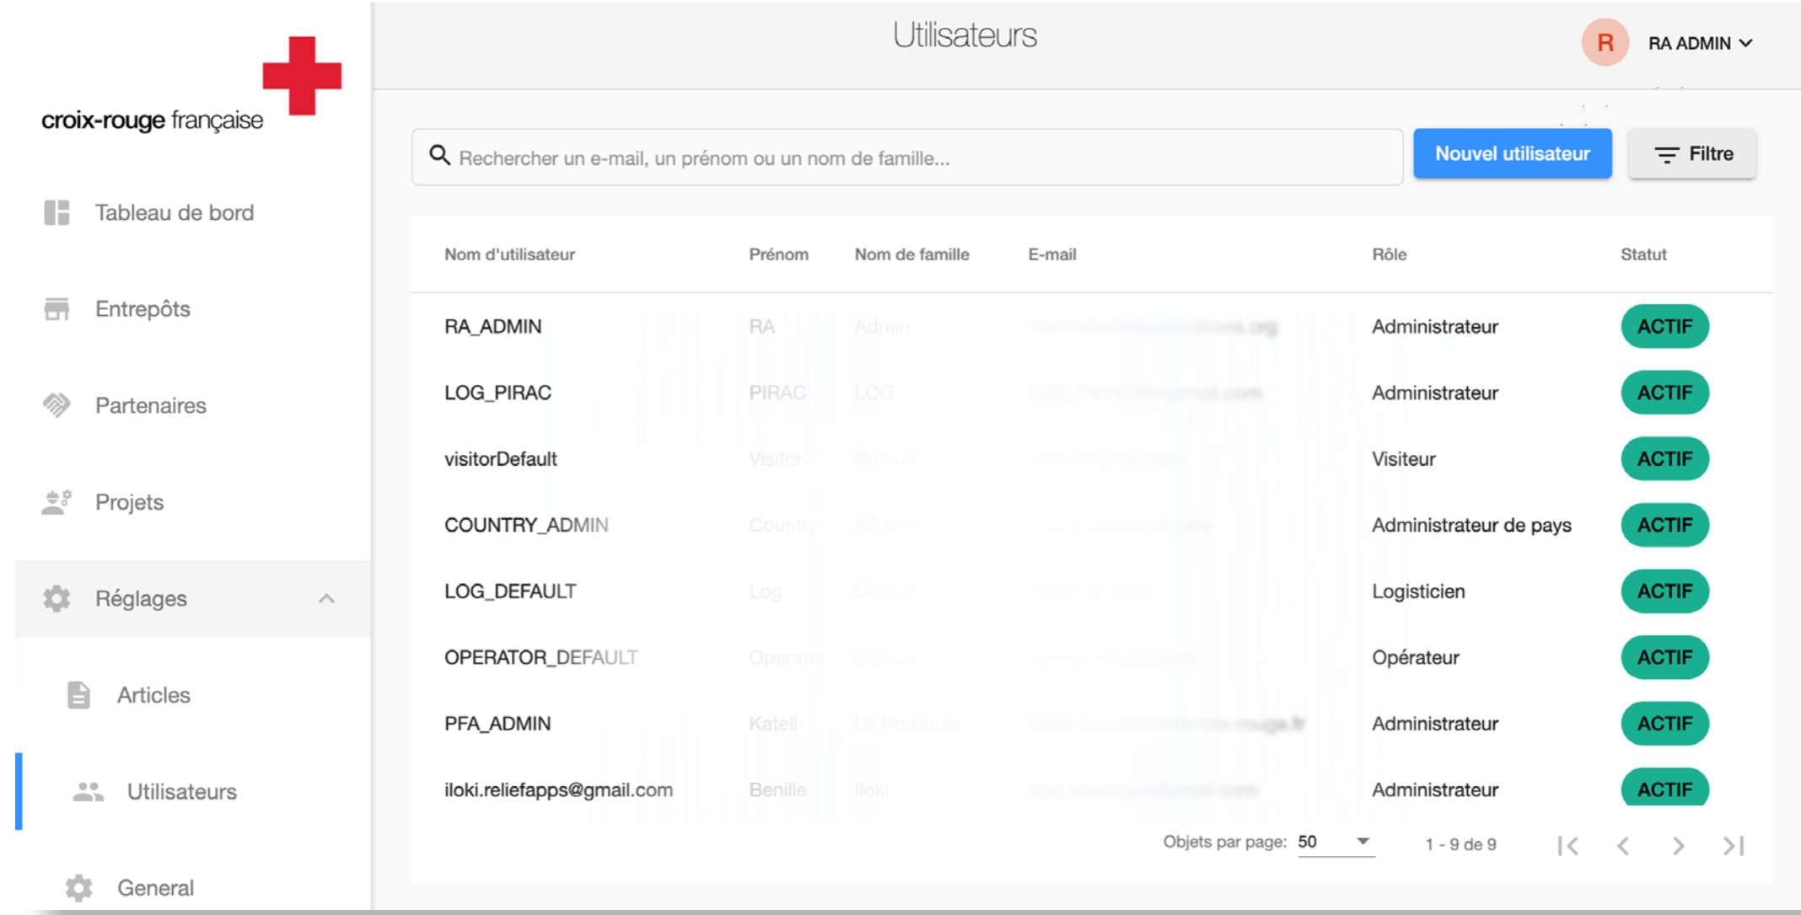Open the Entrepôts menu entry
Image resolution: width=1801 pixels, height=915 pixels.
[142, 309]
